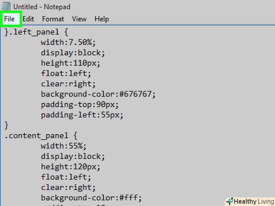Open the Help menu
The image size is (275, 206).
click(102, 19)
